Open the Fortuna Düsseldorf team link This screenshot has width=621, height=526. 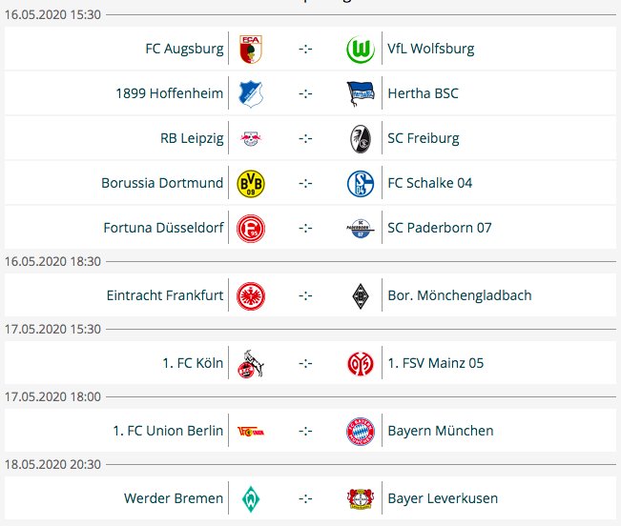[163, 228]
